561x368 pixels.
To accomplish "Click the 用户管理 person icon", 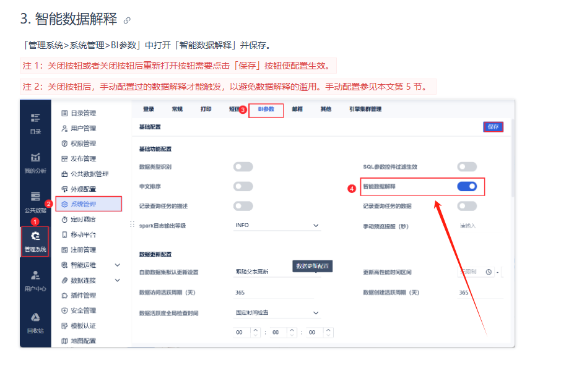I will click(64, 128).
